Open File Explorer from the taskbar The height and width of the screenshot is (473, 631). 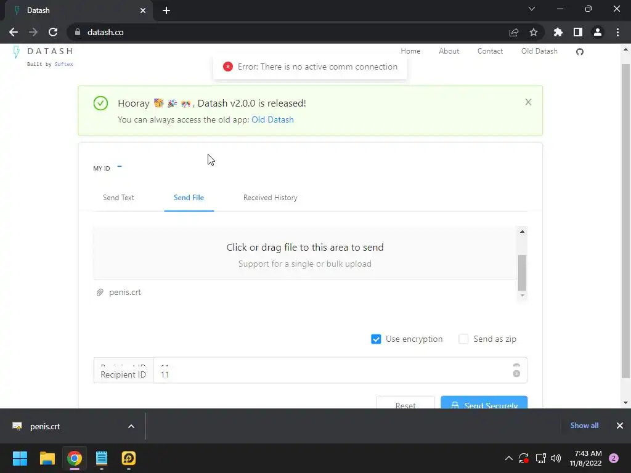point(47,458)
